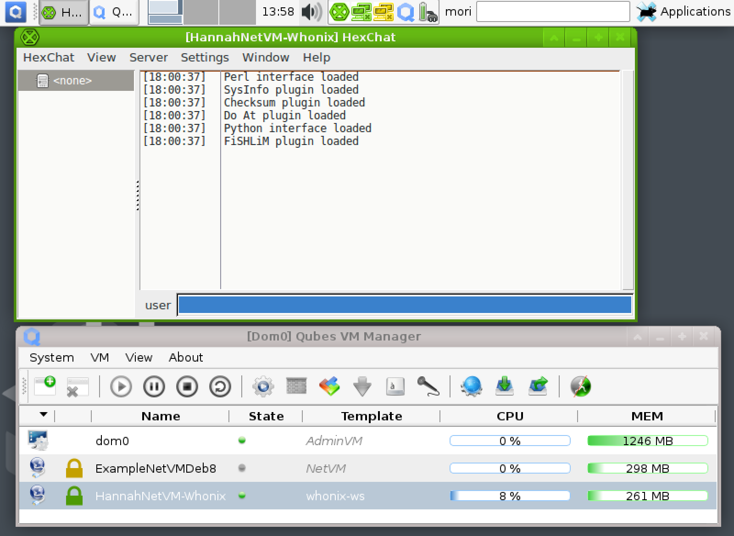
Task: Open VM settings gear icon
Action: (263, 386)
